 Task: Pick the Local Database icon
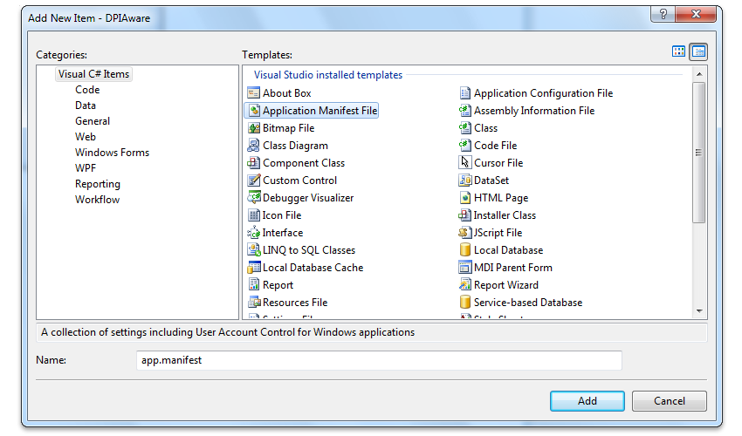465,250
